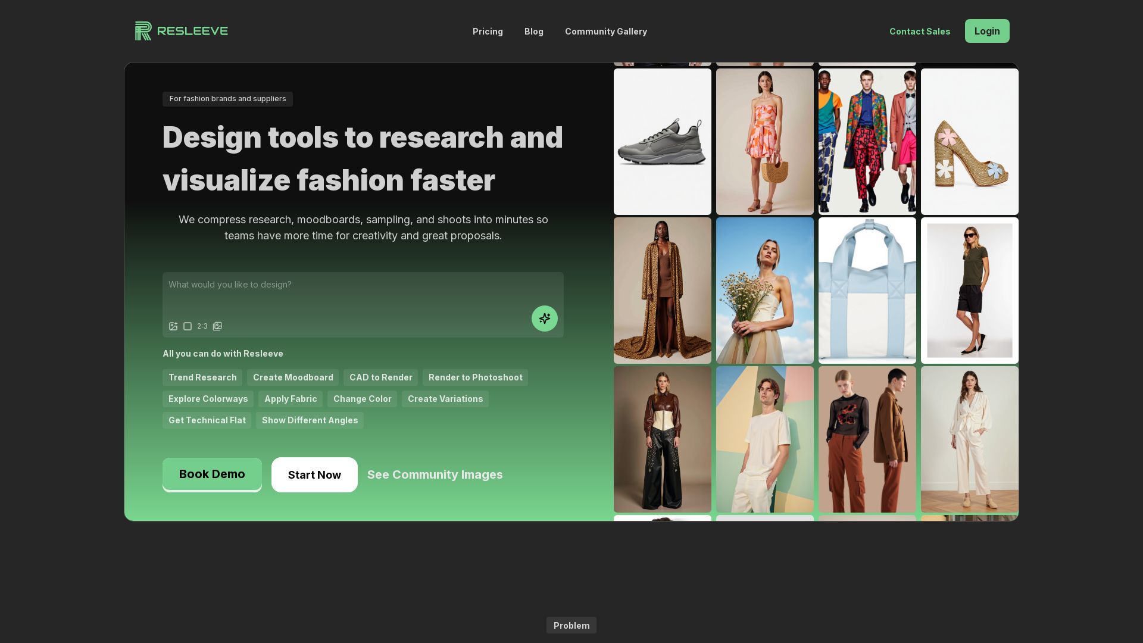Click the square aspect ratio icon
Image resolution: width=1143 pixels, height=643 pixels.
(x=188, y=326)
